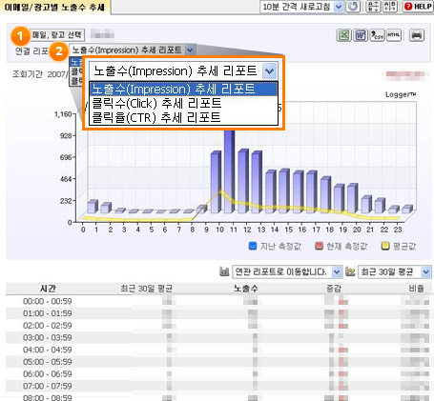Switch to horizontal A/B layout icon
The height and width of the screenshot is (401, 434).
pyautogui.click(x=390, y=7)
